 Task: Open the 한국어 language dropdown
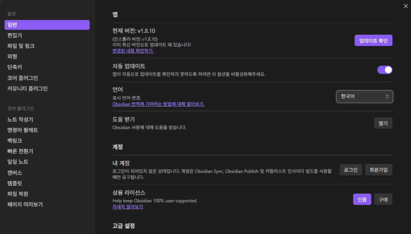pyautogui.click(x=364, y=97)
